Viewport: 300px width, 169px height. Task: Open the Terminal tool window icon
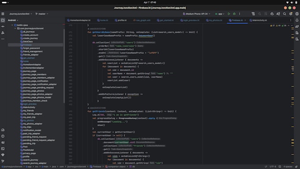click(3, 149)
